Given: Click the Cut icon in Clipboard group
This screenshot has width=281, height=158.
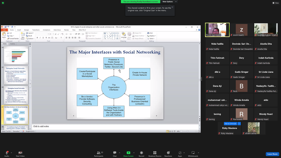Looking at the screenshot, I should (9, 33).
